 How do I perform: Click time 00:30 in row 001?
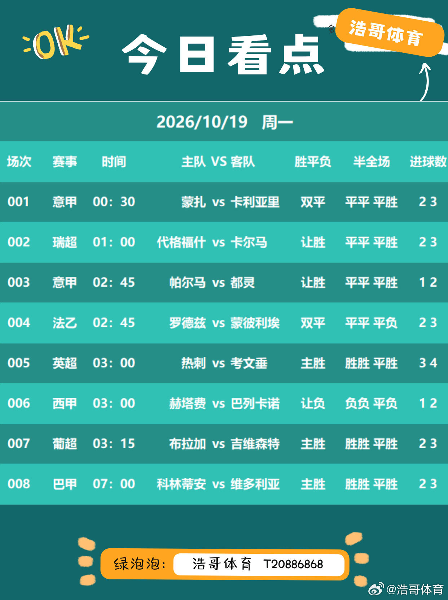(114, 202)
